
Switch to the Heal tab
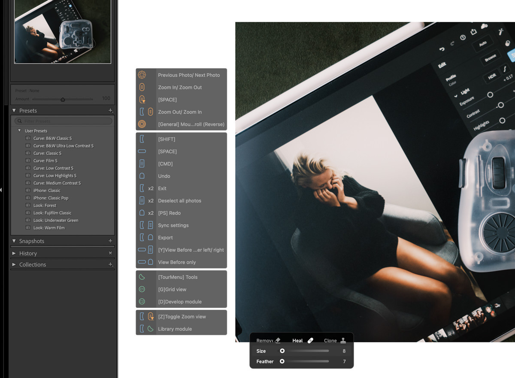click(297, 340)
